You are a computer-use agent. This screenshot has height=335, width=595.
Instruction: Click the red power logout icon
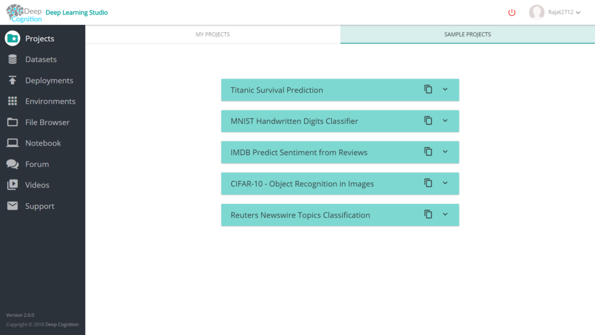click(512, 12)
